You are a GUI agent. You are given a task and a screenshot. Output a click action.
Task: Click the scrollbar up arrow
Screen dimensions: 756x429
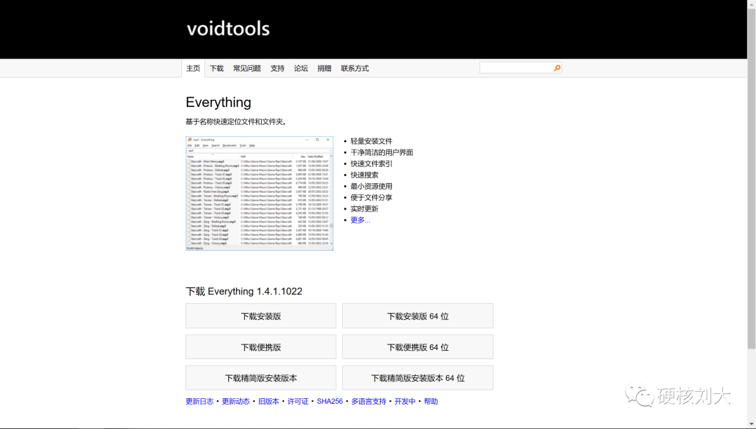click(x=751, y=4)
